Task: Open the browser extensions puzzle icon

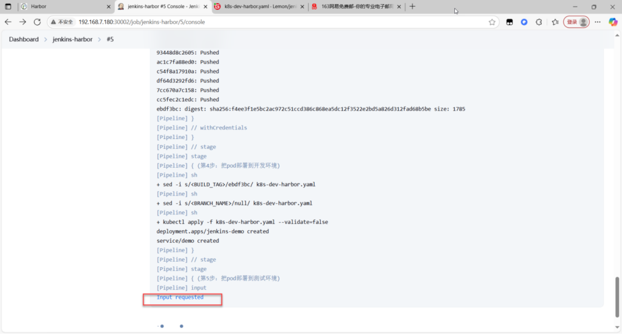Action: coord(539,22)
